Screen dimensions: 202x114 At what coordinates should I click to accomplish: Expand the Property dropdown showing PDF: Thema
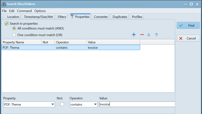53,105
